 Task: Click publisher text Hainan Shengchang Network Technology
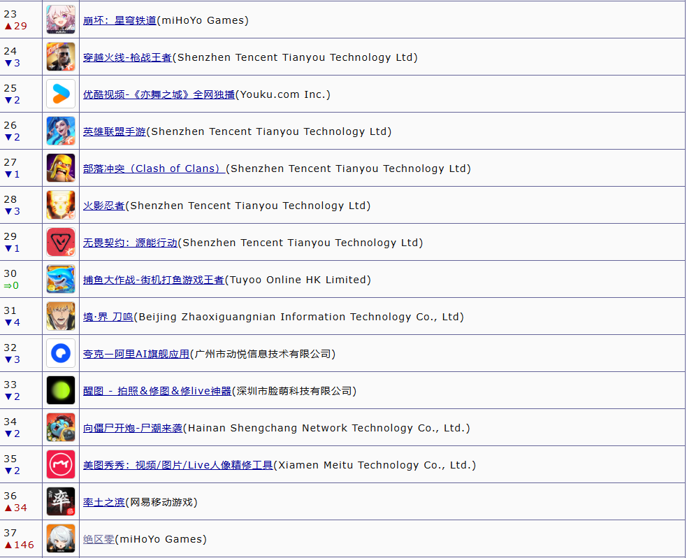point(326,428)
